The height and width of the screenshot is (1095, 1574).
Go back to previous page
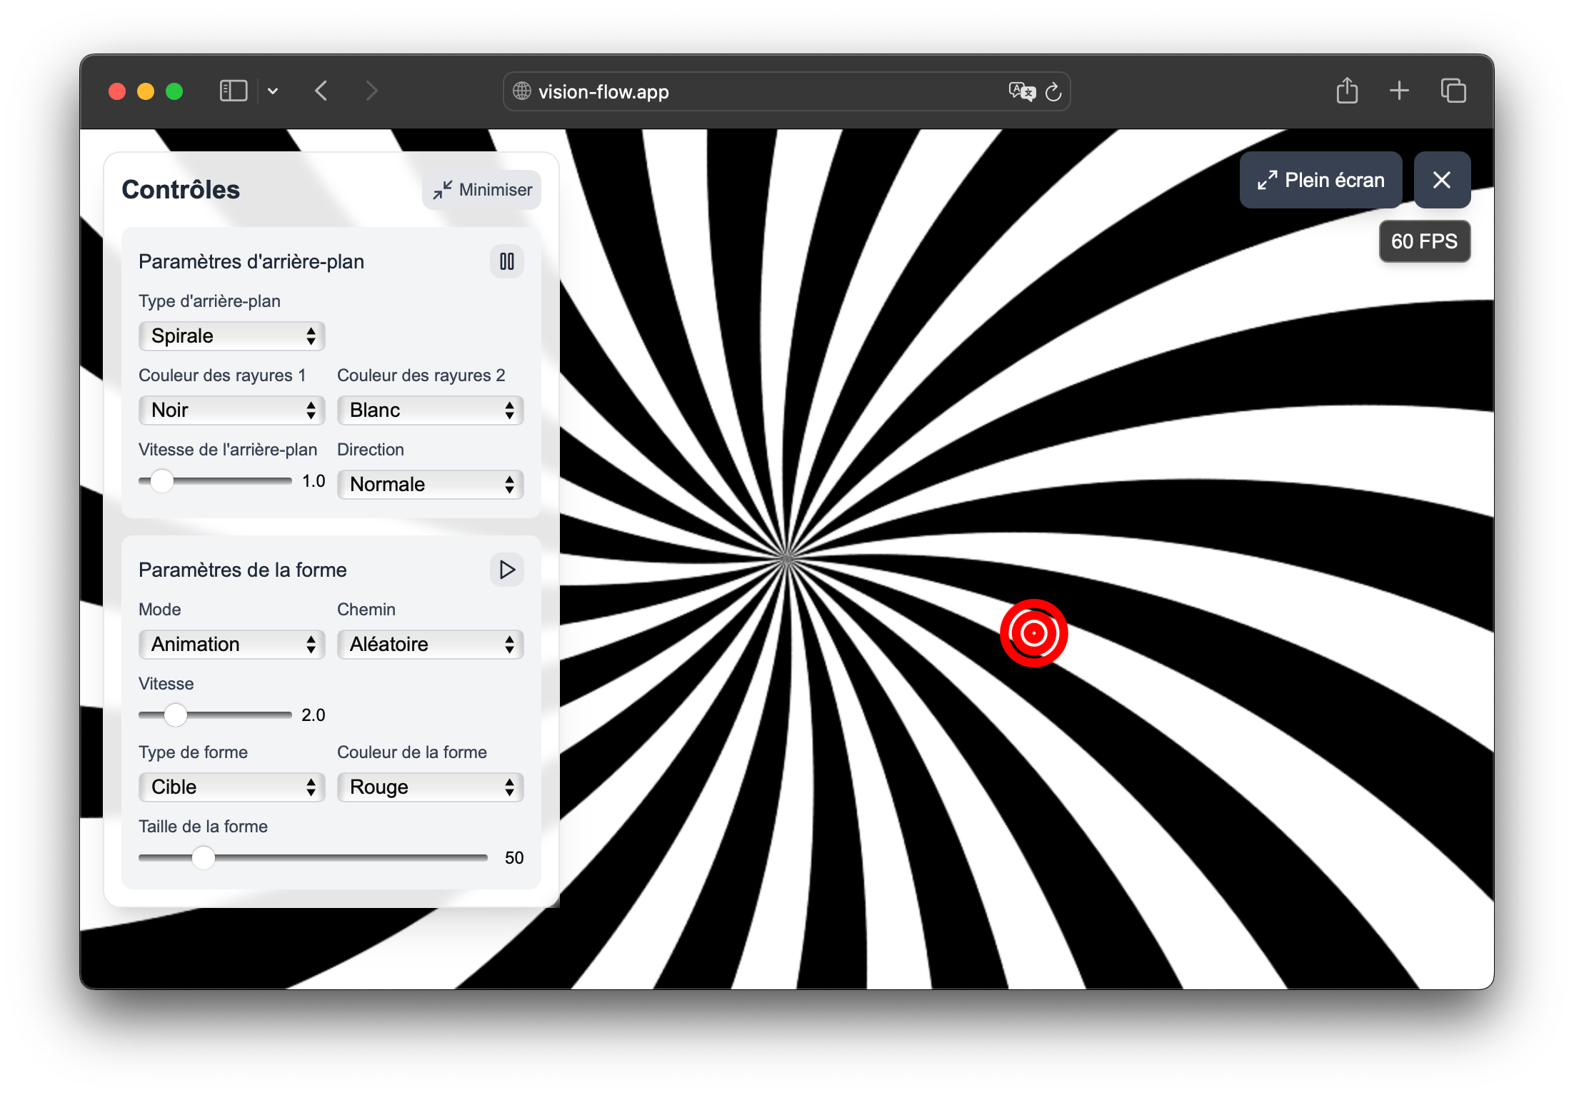322,91
